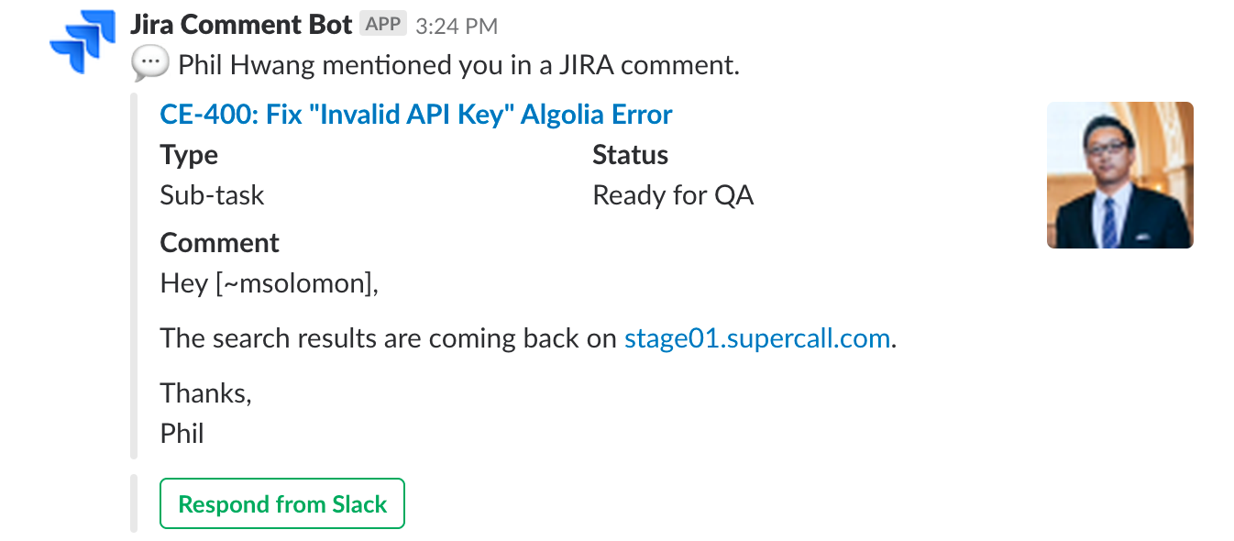Click the [~msolomon] mention in the comment

[x=295, y=283]
